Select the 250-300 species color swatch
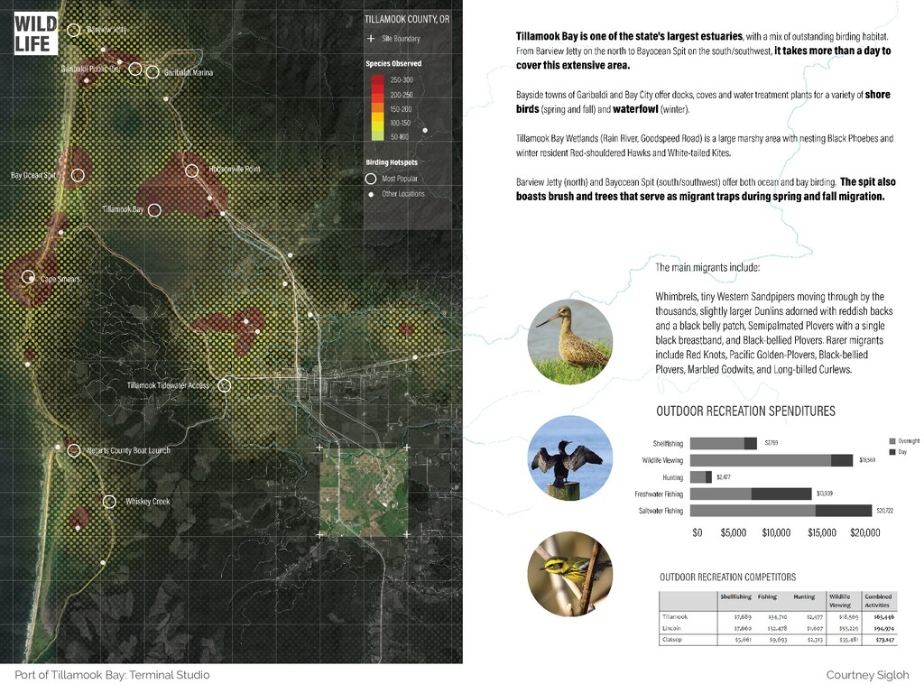The image size is (924, 693). [x=378, y=80]
